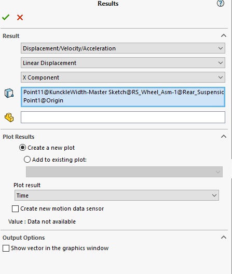This screenshot has width=232, height=274.
Task: Click the empty reference component input box
Action: [123, 118]
